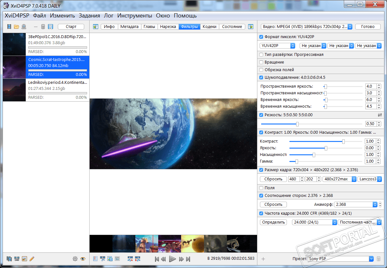Click the picture icon at bottom-left
This screenshot has height=268, width=387.
coord(24,259)
